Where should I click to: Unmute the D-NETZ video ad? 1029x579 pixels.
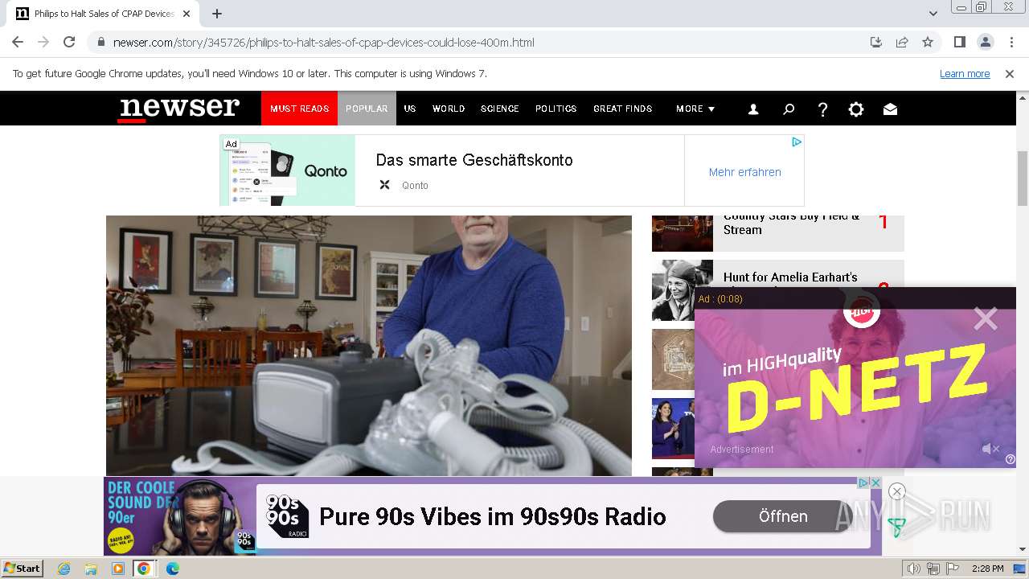991,449
